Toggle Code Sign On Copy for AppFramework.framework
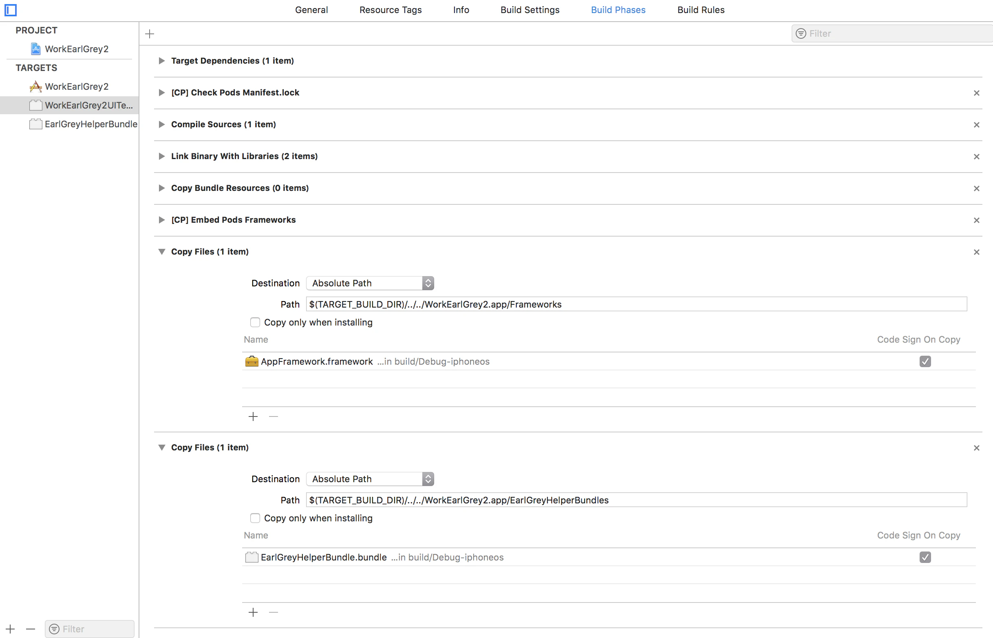This screenshot has width=993, height=638. [x=925, y=361]
